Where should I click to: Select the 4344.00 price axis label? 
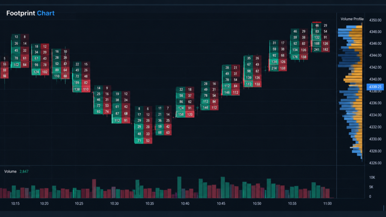pyautogui.click(x=375, y=55)
